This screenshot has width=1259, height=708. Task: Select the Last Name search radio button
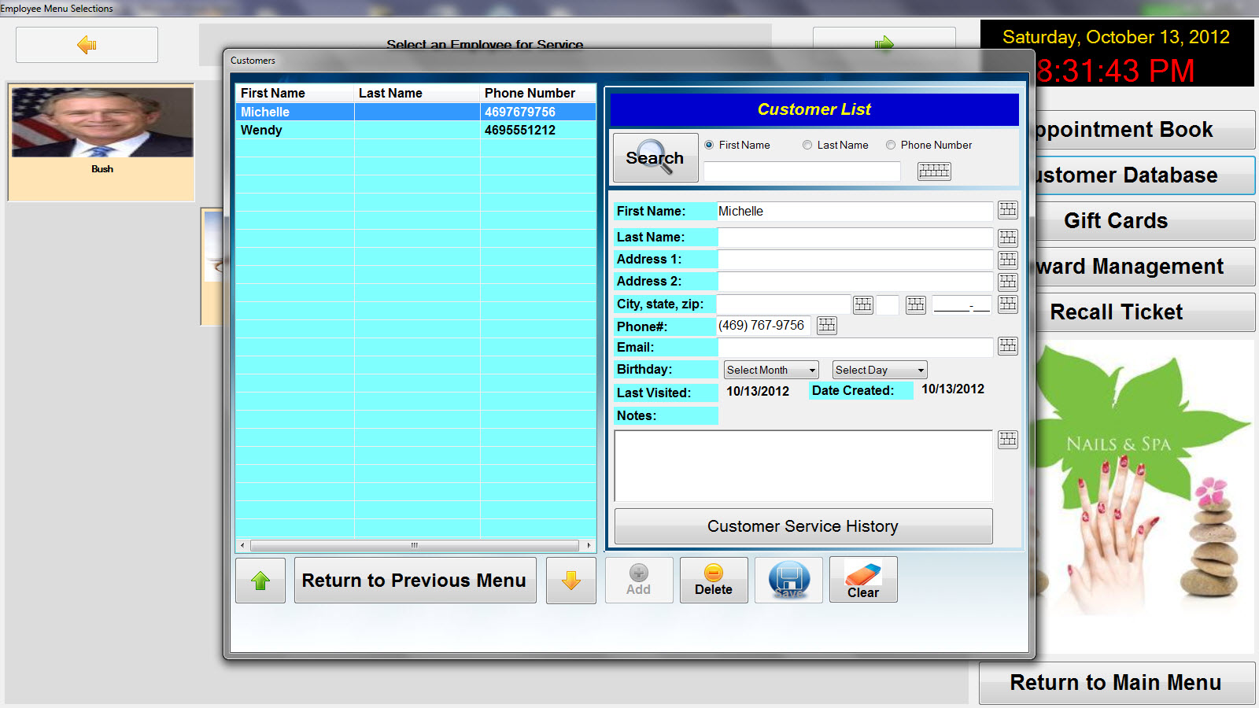click(x=807, y=145)
